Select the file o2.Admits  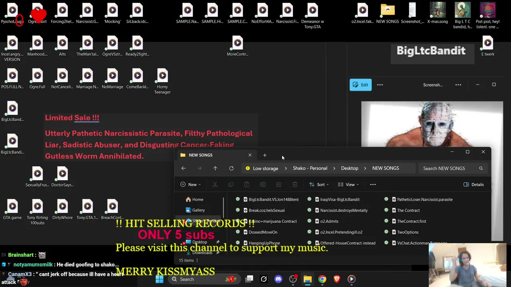(x=329, y=221)
